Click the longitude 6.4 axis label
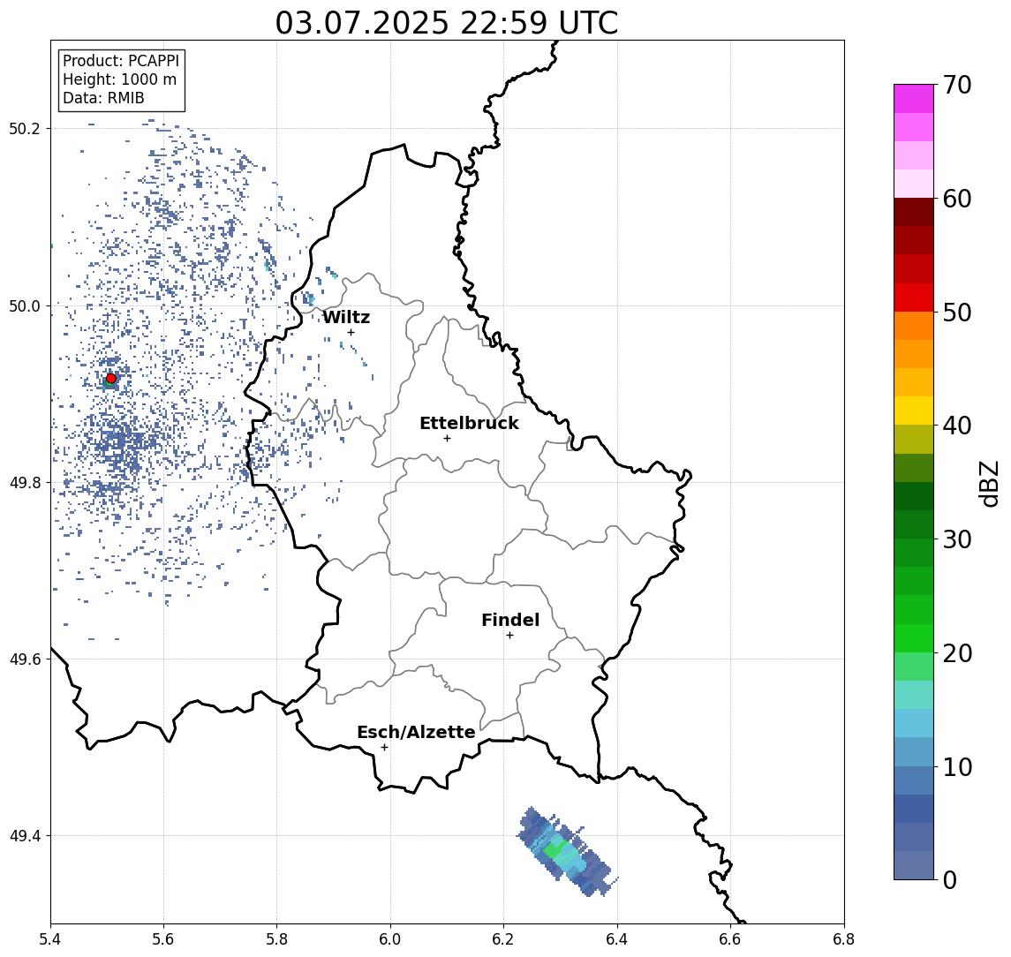 [618, 939]
